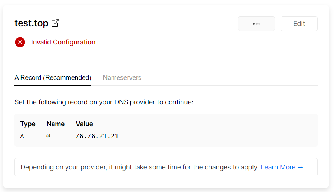Switch to the Nameservers tab
This screenshot has height=192, width=334.
[x=122, y=78]
